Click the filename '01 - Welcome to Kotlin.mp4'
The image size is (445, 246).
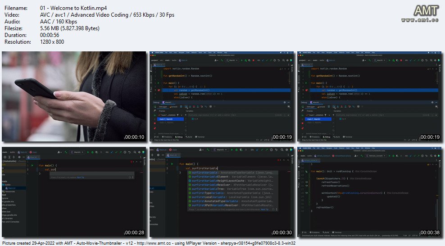(x=73, y=8)
